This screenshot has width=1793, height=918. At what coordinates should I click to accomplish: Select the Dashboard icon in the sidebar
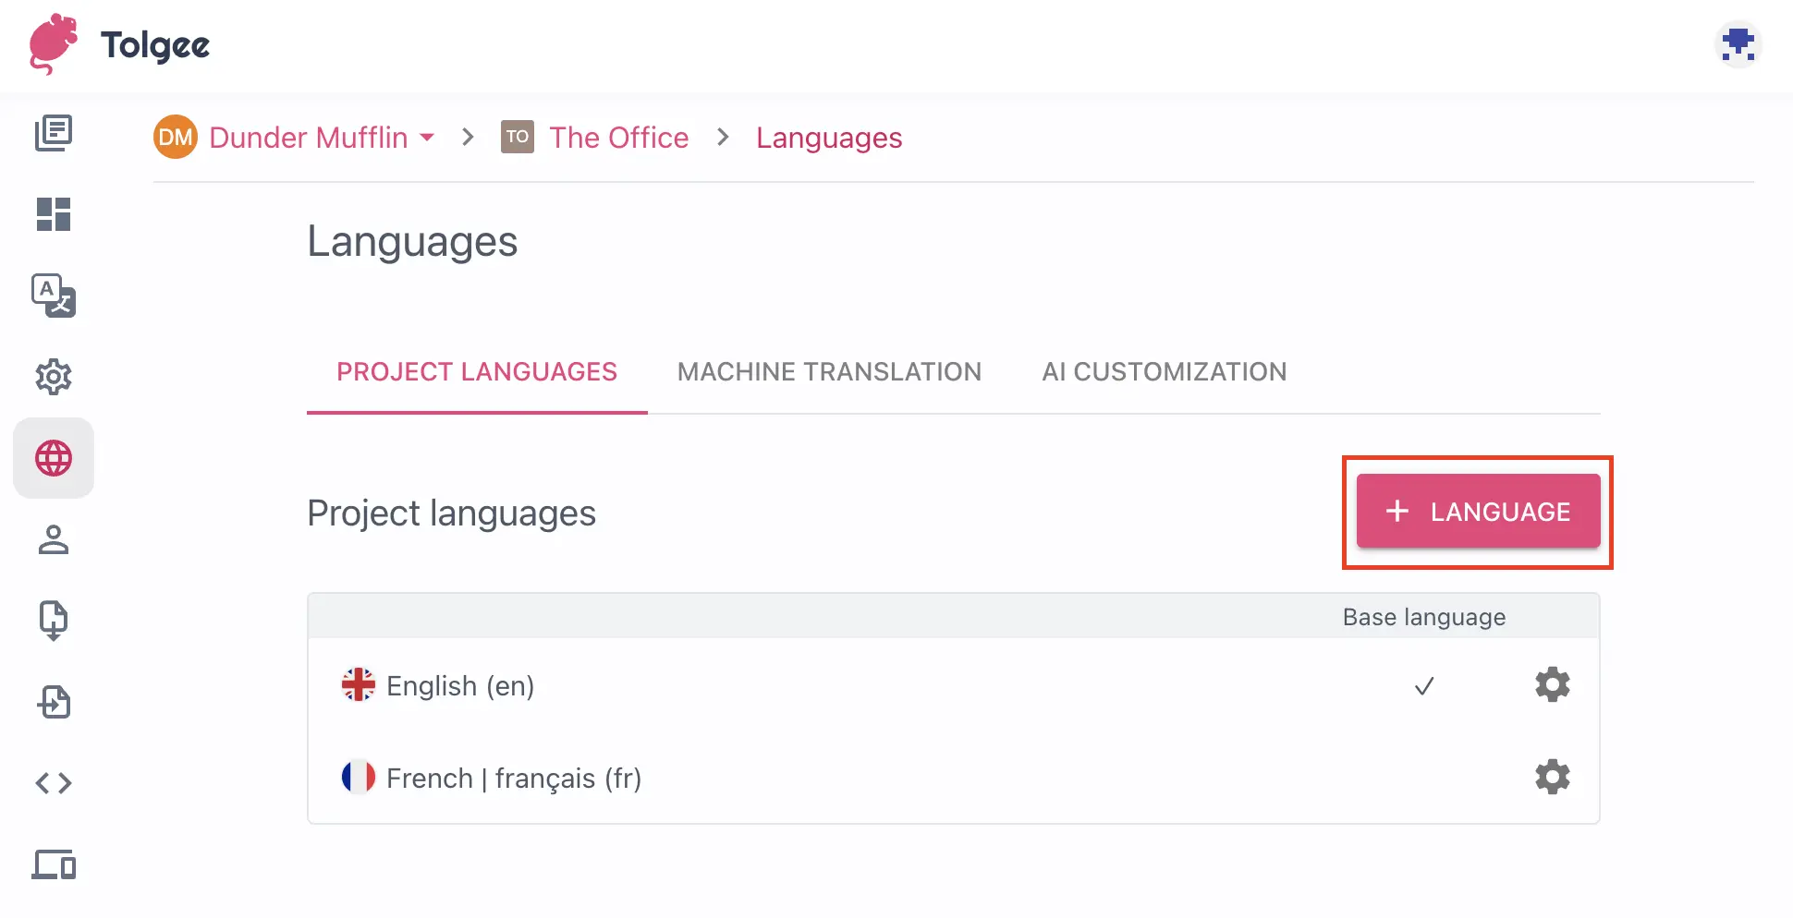[x=54, y=214]
